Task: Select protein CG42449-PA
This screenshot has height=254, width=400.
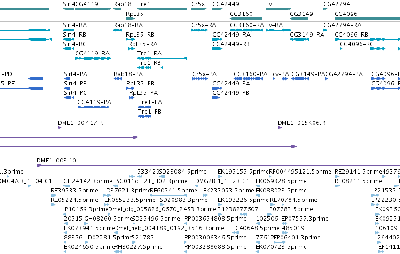Action: 217,88
